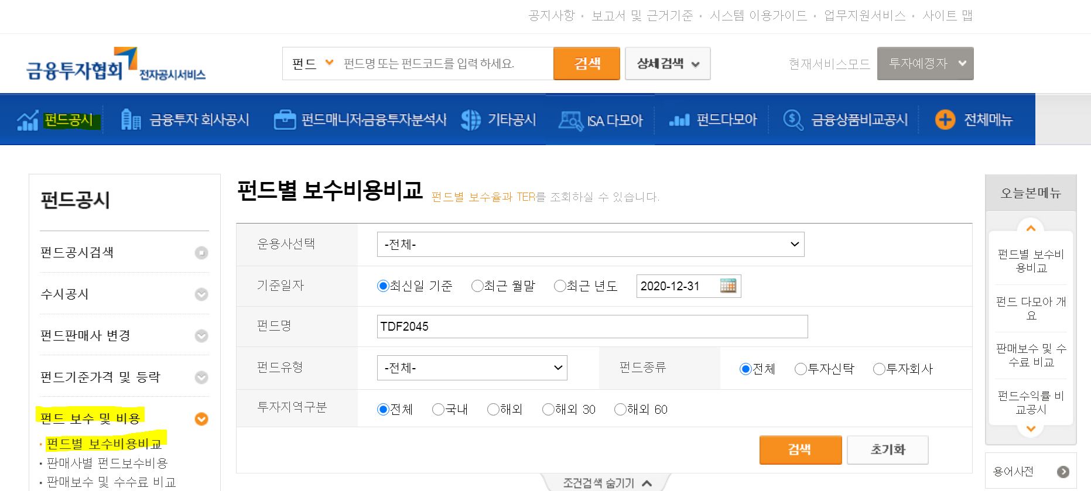
Task: Click the 검색 button in filter form
Action: pyautogui.click(x=801, y=449)
